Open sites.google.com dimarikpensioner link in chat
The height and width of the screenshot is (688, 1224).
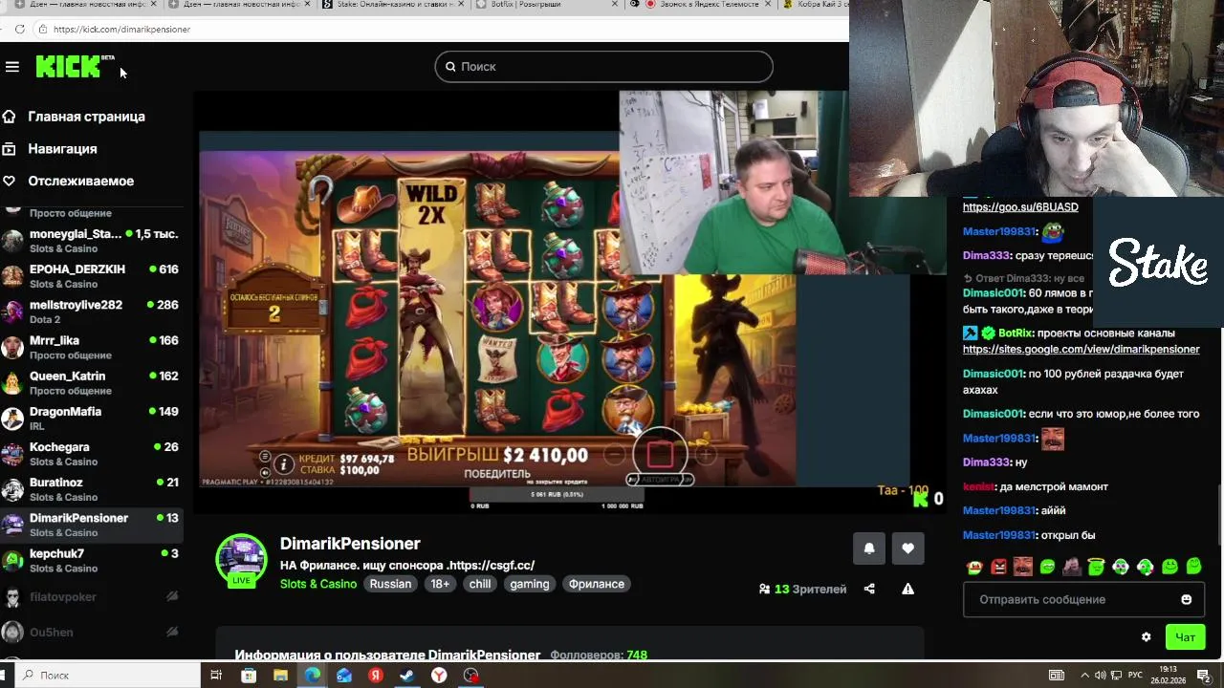(x=1081, y=350)
